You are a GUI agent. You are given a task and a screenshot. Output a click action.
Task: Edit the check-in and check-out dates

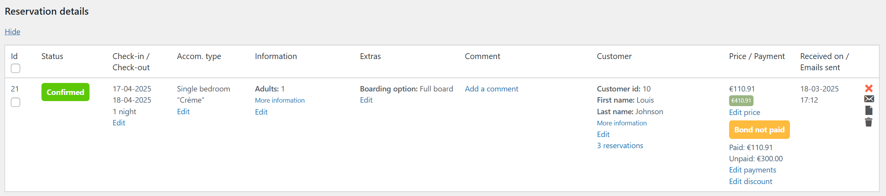119,123
